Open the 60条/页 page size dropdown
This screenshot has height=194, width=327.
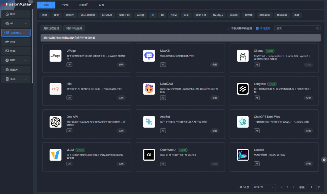pyautogui.click(x=263, y=187)
